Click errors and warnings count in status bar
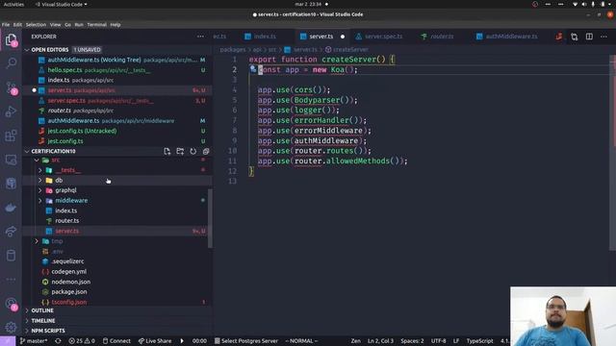The image size is (616, 346). click(82, 341)
